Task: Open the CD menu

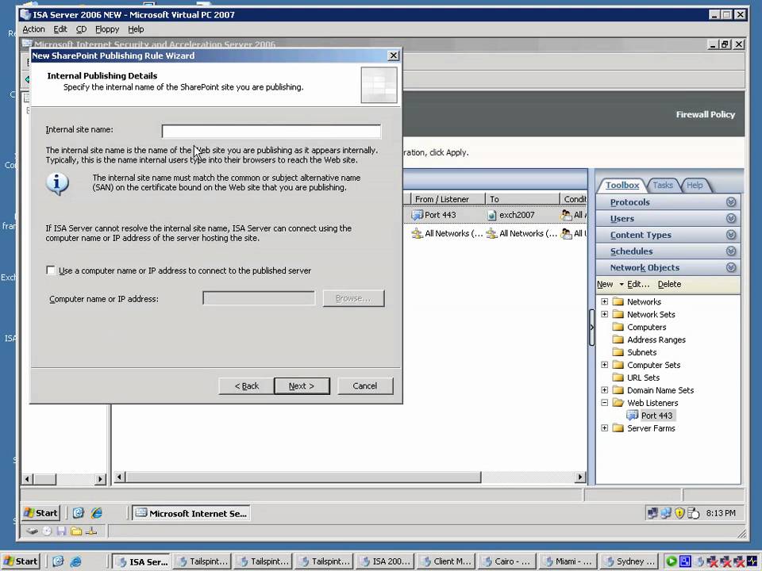Action: click(x=81, y=29)
